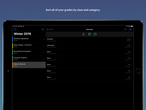Screen dimensions: 146x110
Task: Open the semesters archive icon in the sidebar
Action: tap(15, 29)
